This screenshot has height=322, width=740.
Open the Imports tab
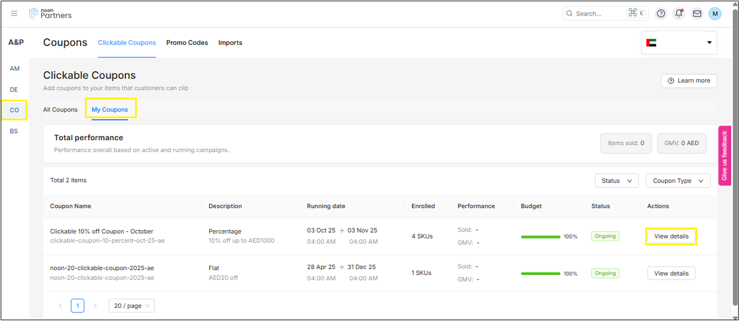(x=230, y=43)
